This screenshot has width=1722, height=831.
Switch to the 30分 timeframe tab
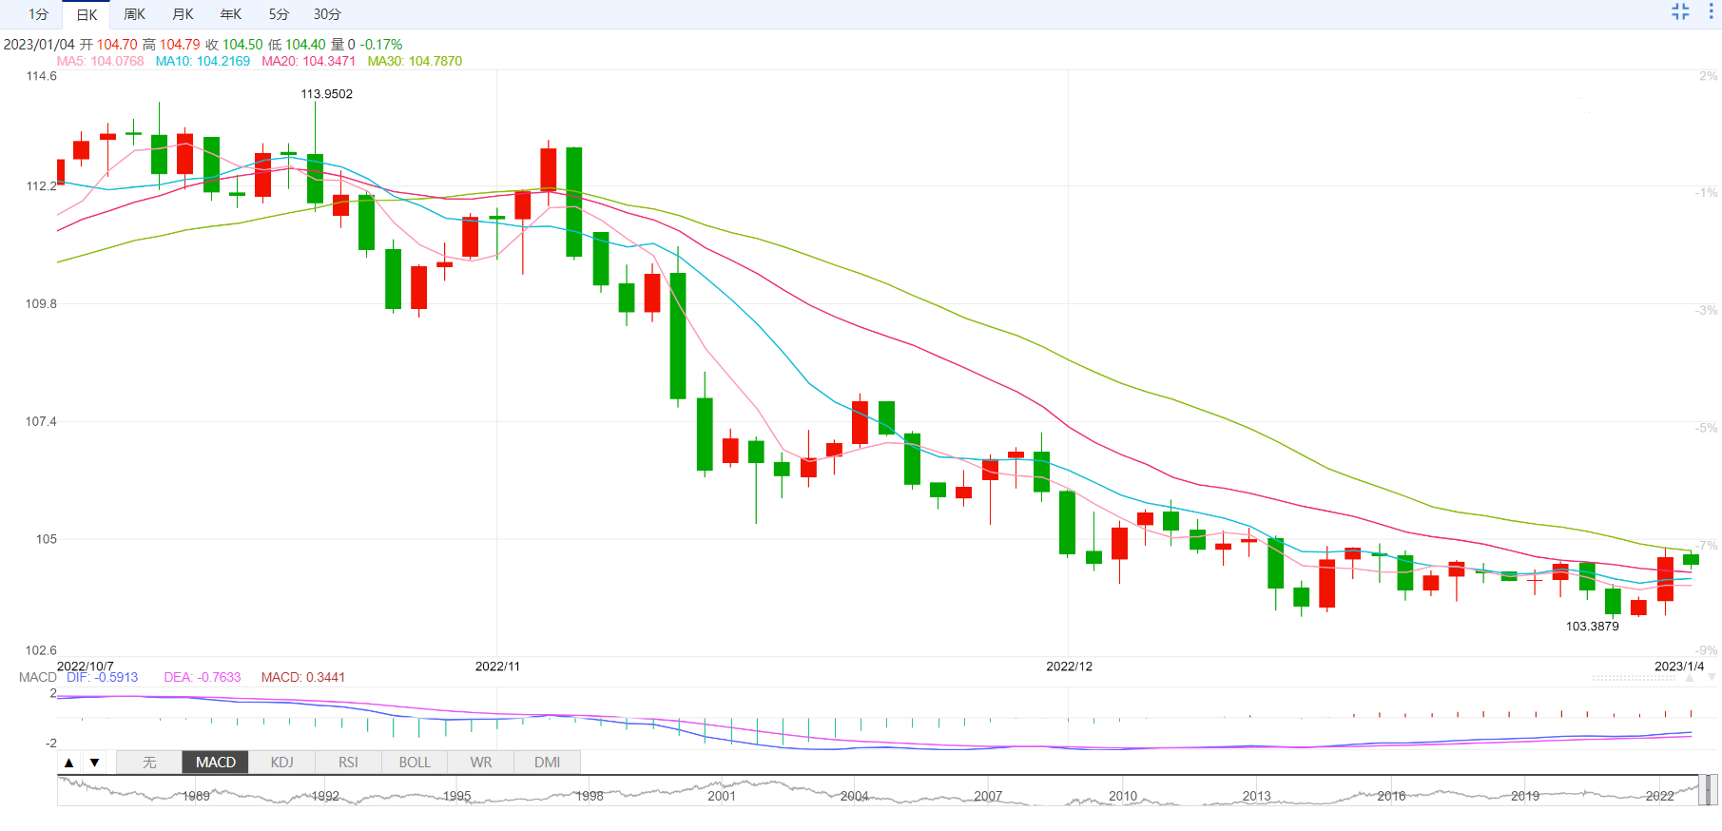(x=327, y=14)
